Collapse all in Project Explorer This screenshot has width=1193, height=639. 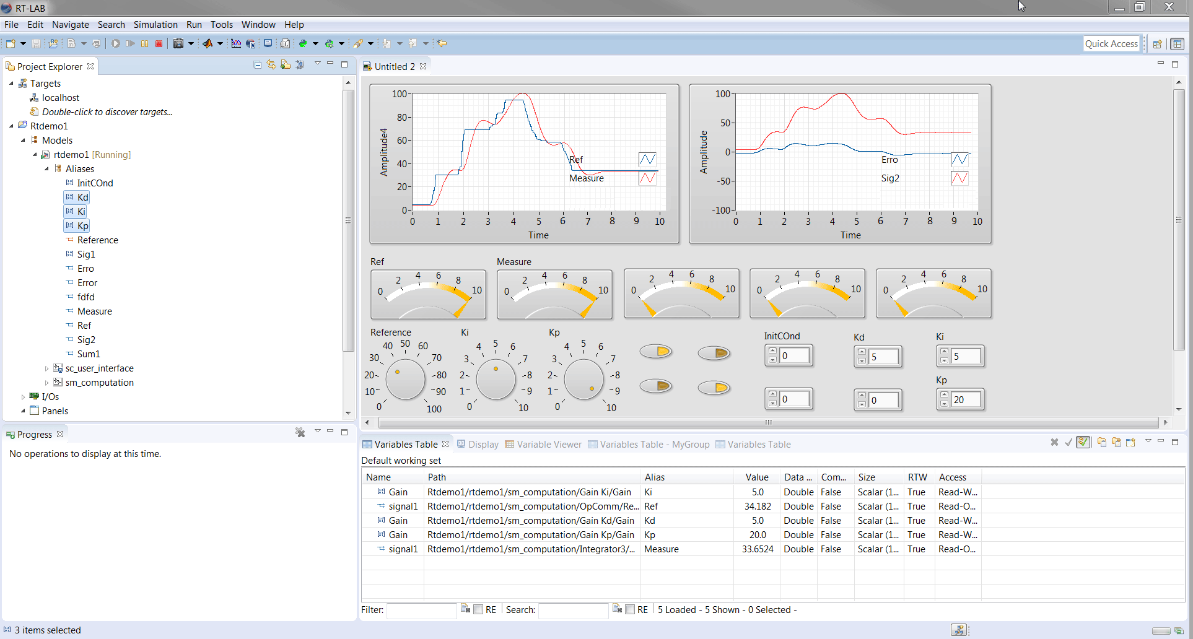coord(258,65)
